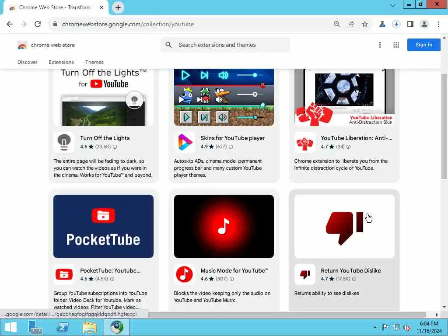Open File Explorer from taskbar
The height and width of the screenshot is (336, 448).
click(90, 327)
